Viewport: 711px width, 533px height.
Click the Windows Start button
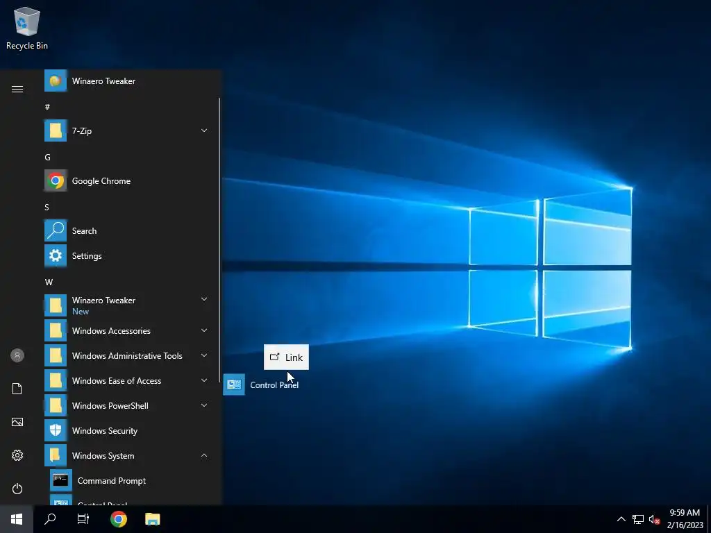[x=17, y=519]
